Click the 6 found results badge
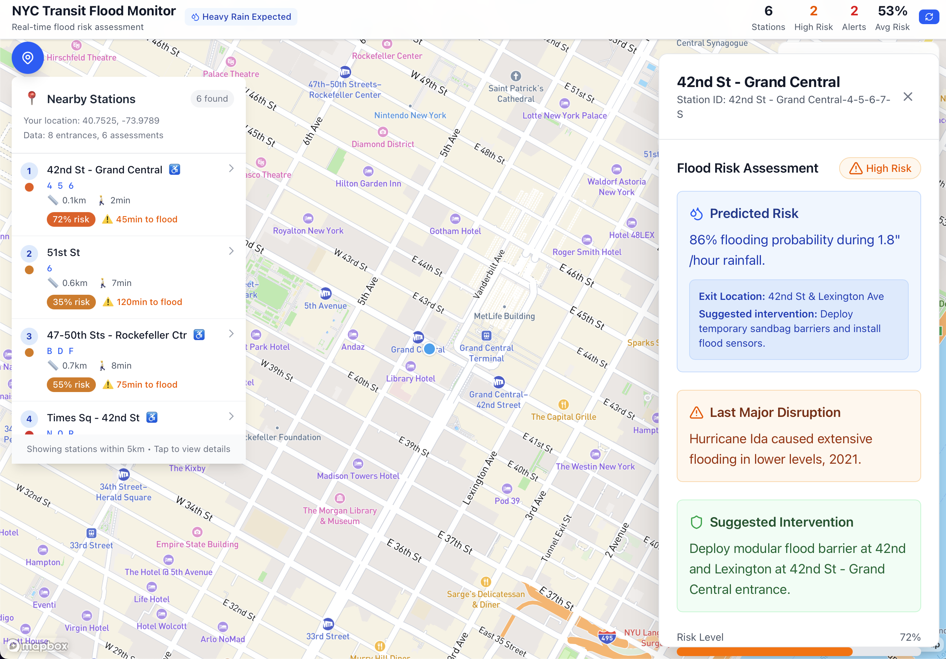Screen dimensions: 946x659 point(212,99)
